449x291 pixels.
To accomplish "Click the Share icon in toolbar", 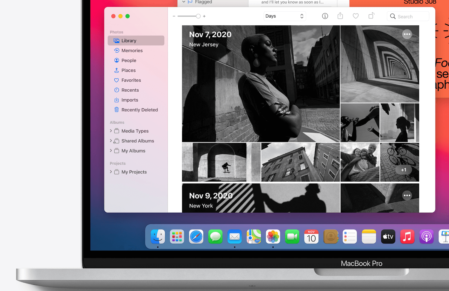I will tap(340, 16).
